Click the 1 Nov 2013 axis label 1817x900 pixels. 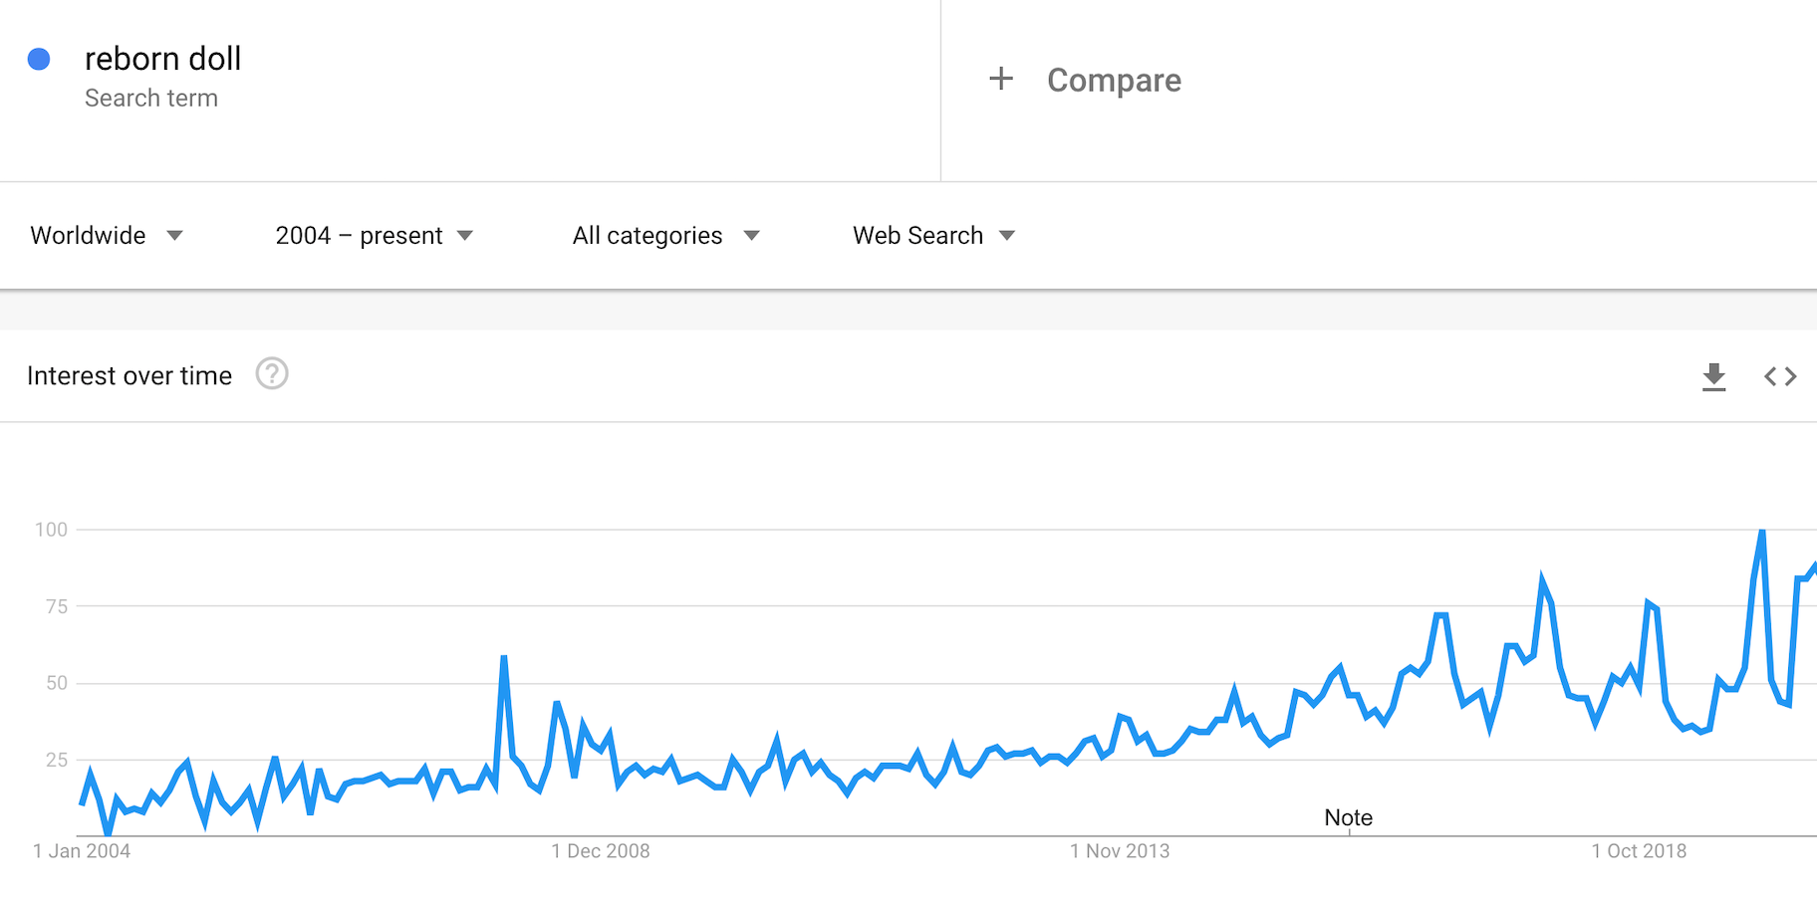click(1120, 851)
